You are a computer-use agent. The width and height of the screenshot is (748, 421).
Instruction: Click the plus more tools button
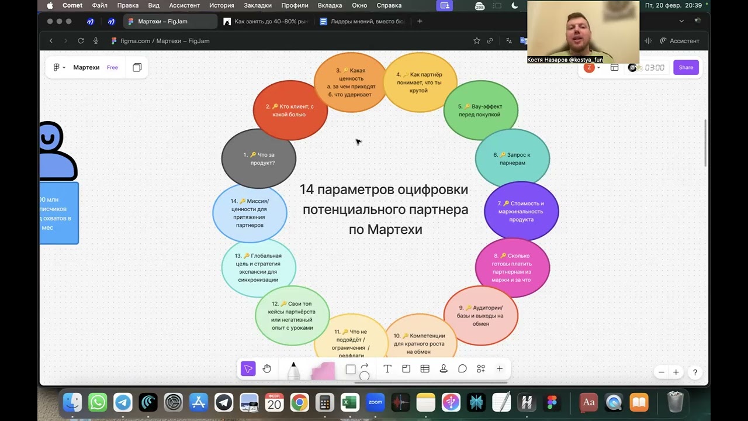[500, 369]
